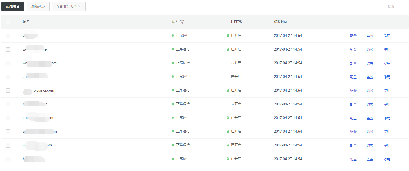The height and width of the screenshot is (171, 409).
Task: Click the green status dot in the first row
Action: pos(173,35)
